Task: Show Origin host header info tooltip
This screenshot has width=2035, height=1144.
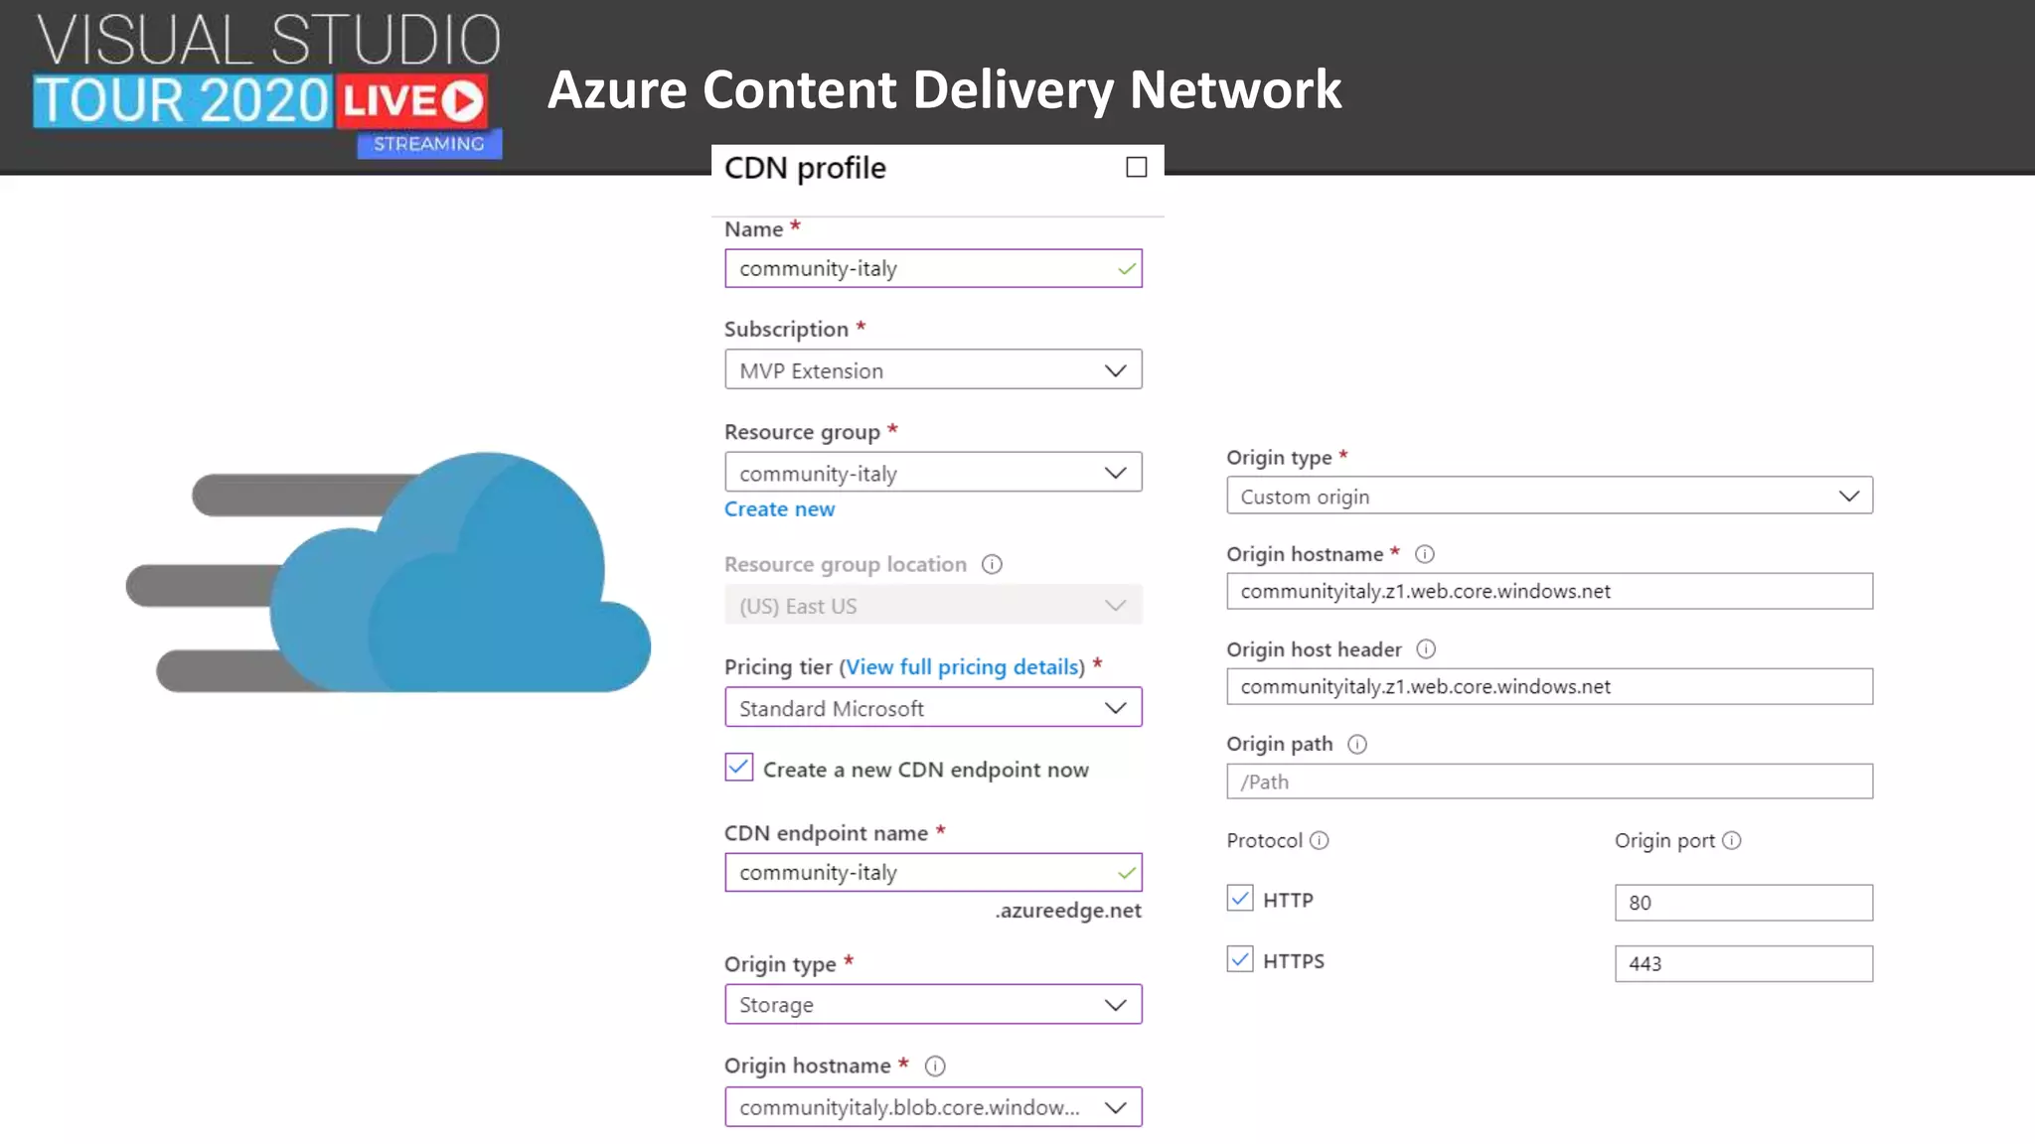Action: pyautogui.click(x=1426, y=649)
